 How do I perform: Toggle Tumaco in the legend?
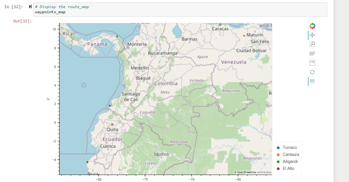[x=287, y=148]
